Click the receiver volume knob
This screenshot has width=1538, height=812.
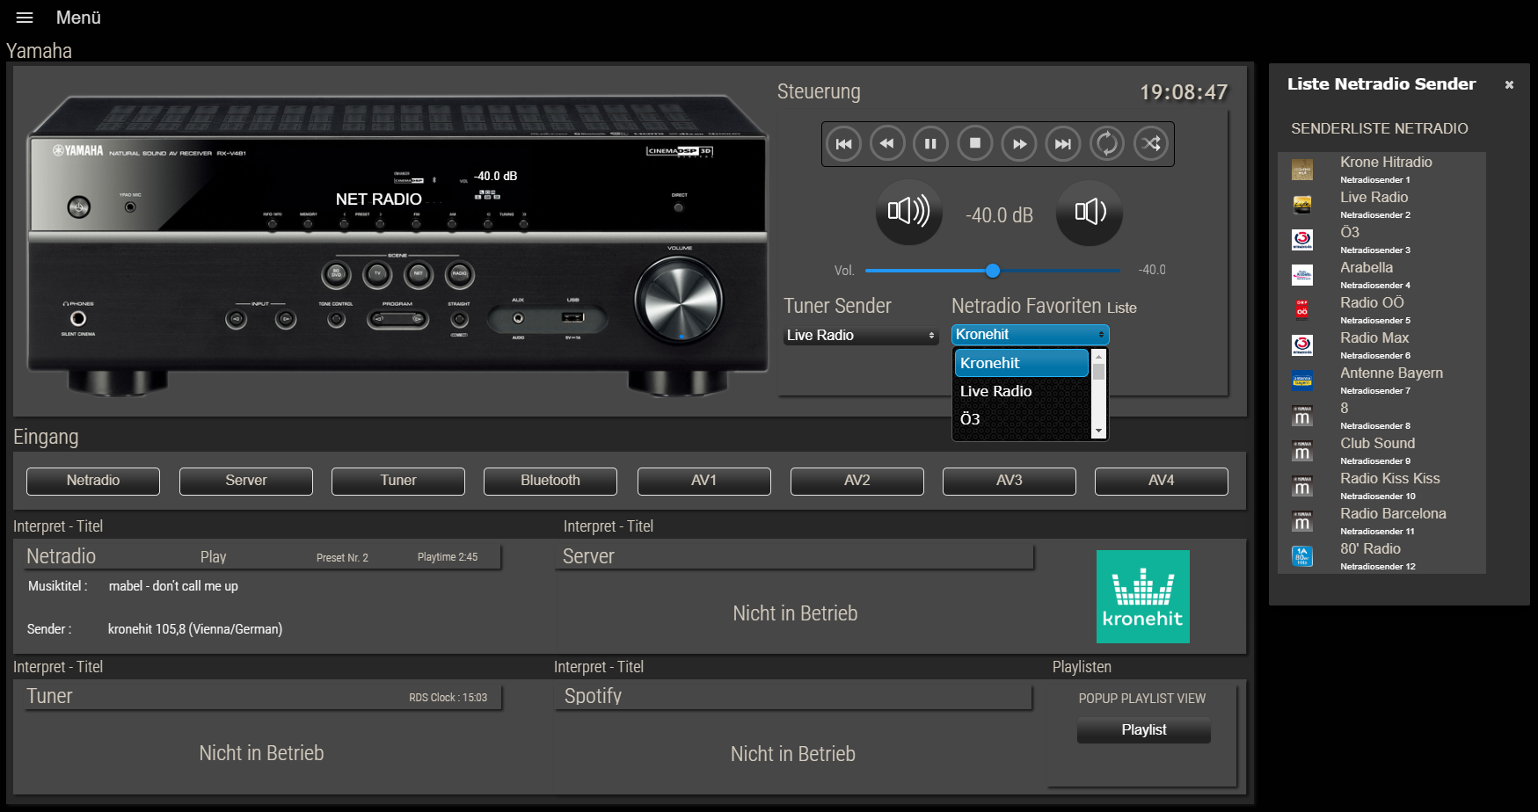click(x=679, y=301)
